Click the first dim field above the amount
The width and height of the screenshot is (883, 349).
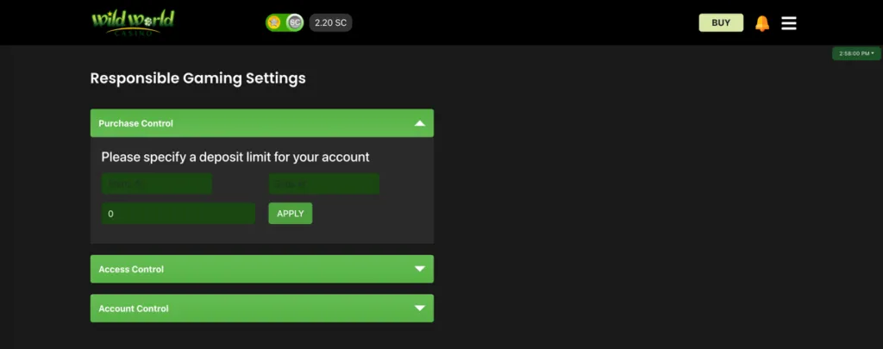tap(157, 184)
